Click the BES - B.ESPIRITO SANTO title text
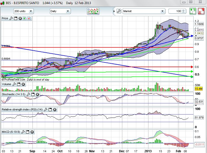The image size is (207, 153). pos(22,3)
